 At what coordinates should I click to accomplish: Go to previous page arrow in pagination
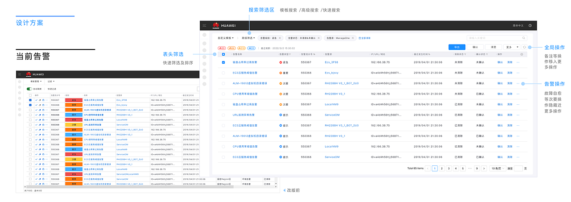[428, 168]
